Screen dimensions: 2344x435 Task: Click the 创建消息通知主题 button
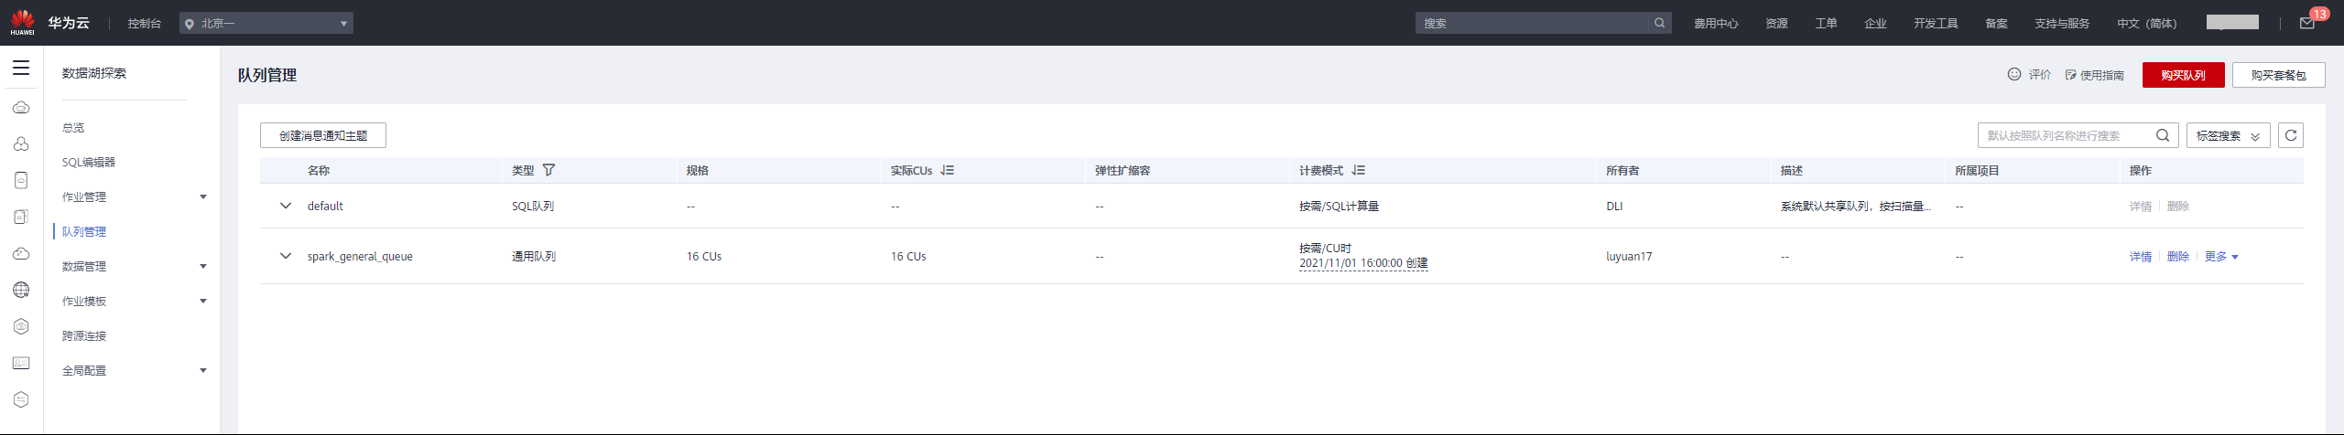(323, 135)
